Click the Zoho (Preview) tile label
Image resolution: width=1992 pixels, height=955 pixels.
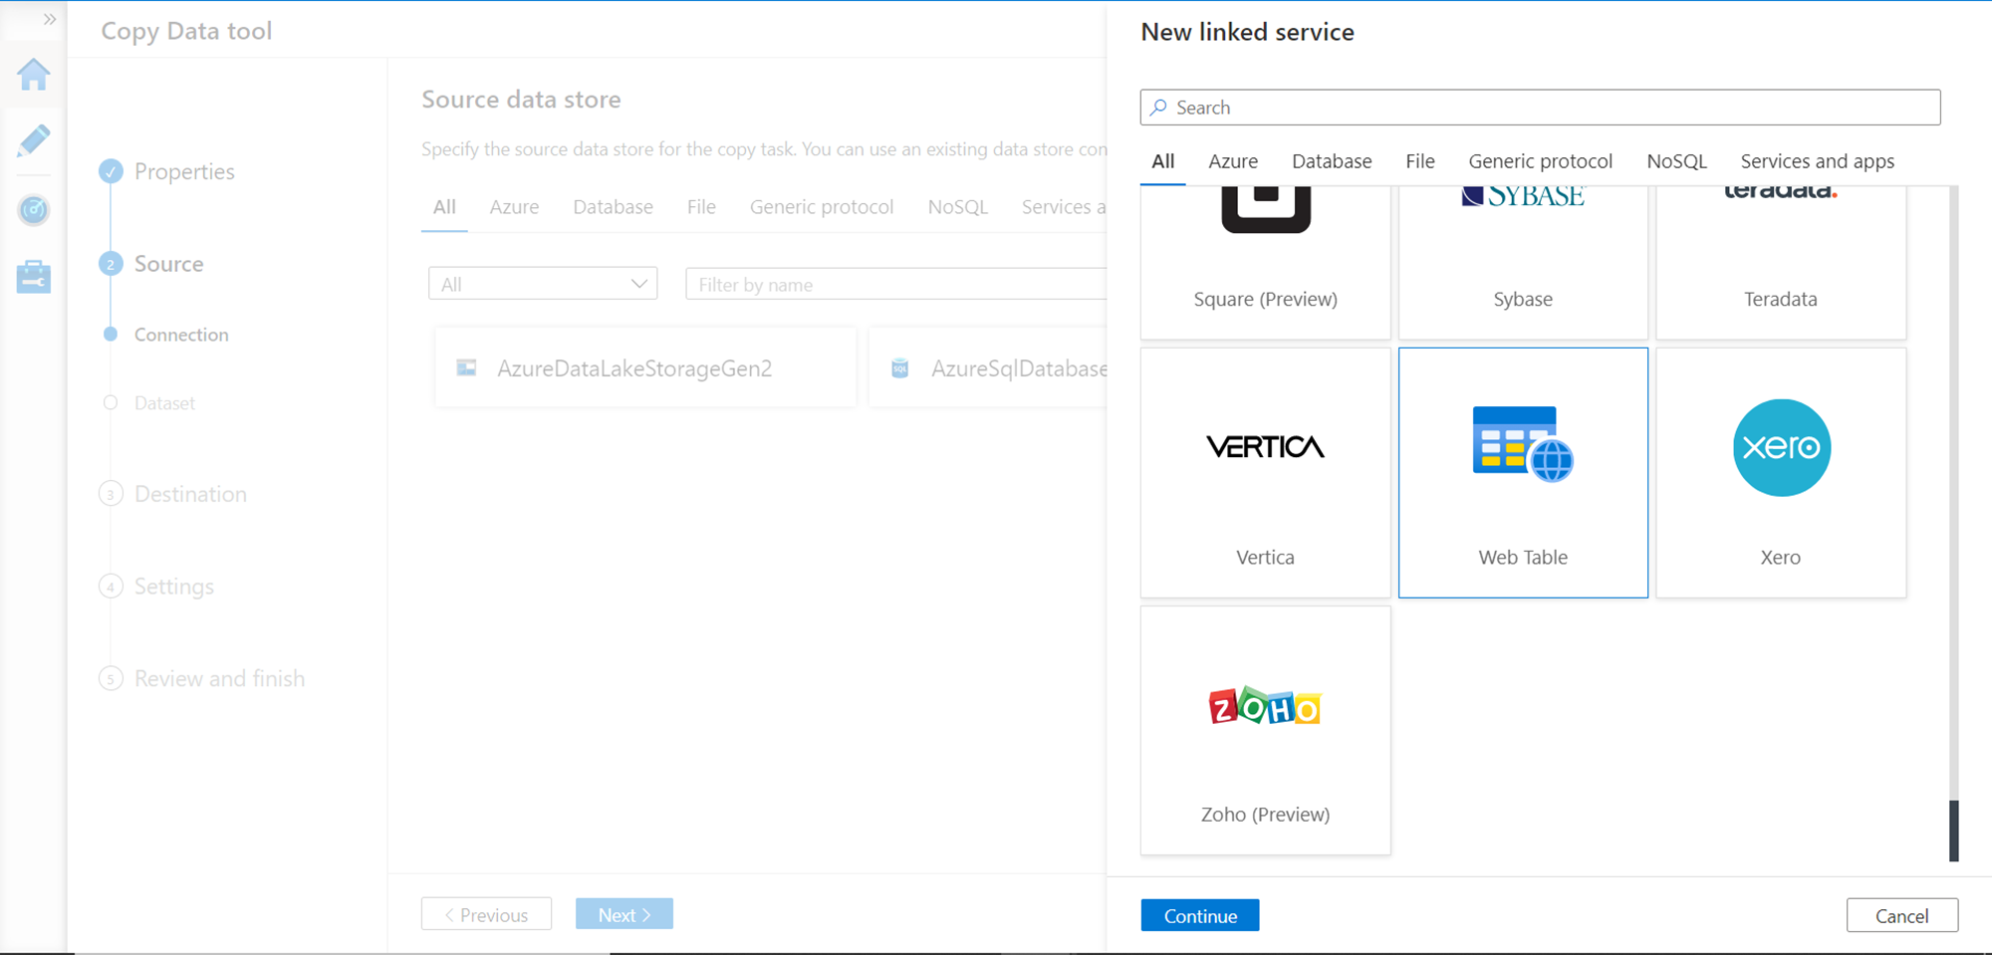pos(1265,815)
